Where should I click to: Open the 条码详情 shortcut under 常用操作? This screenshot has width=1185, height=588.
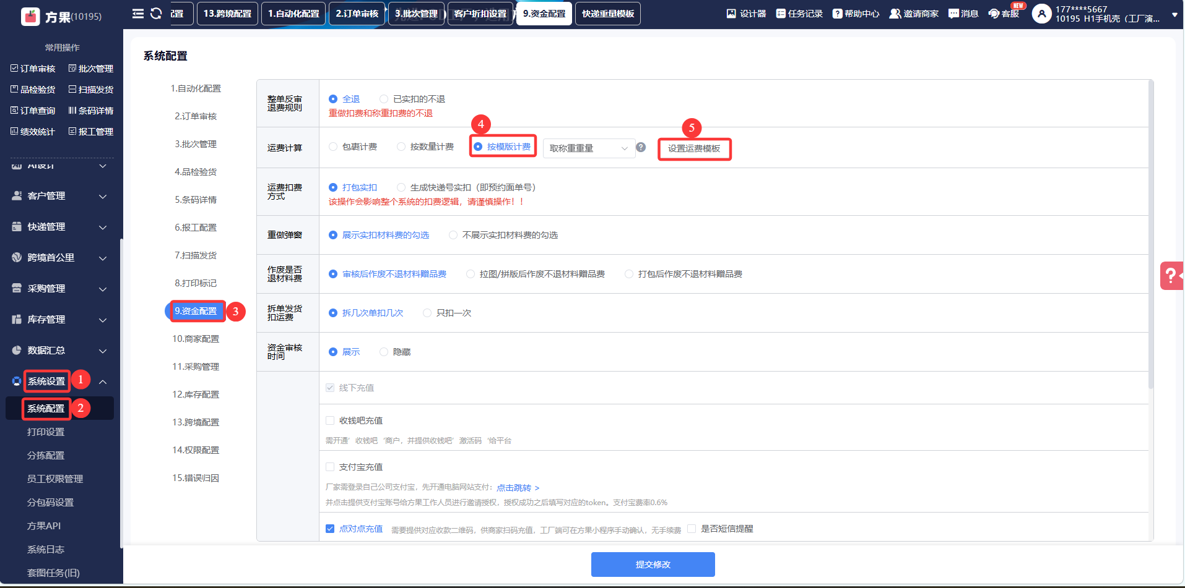click(x=91, y=111)
